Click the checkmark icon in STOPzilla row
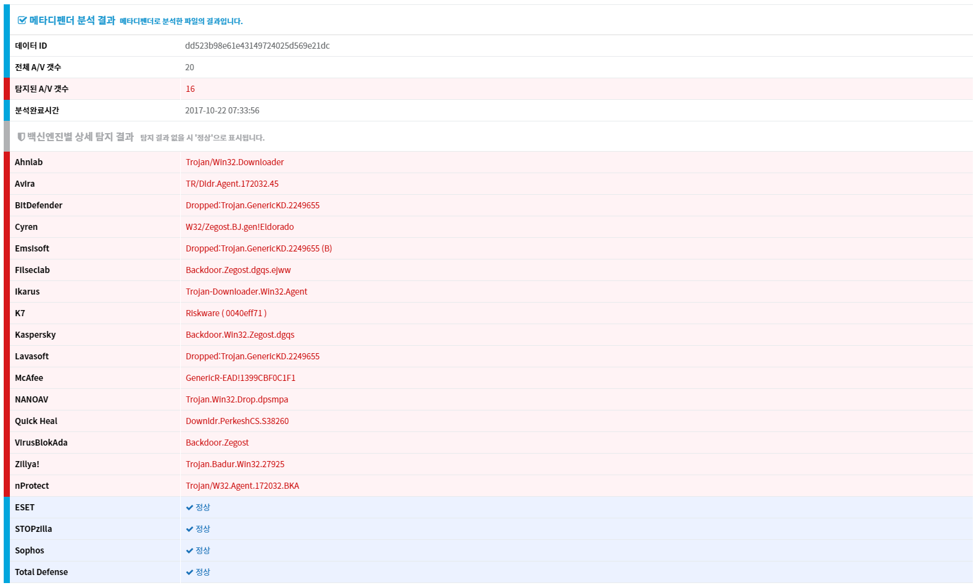 click(189, 529)
